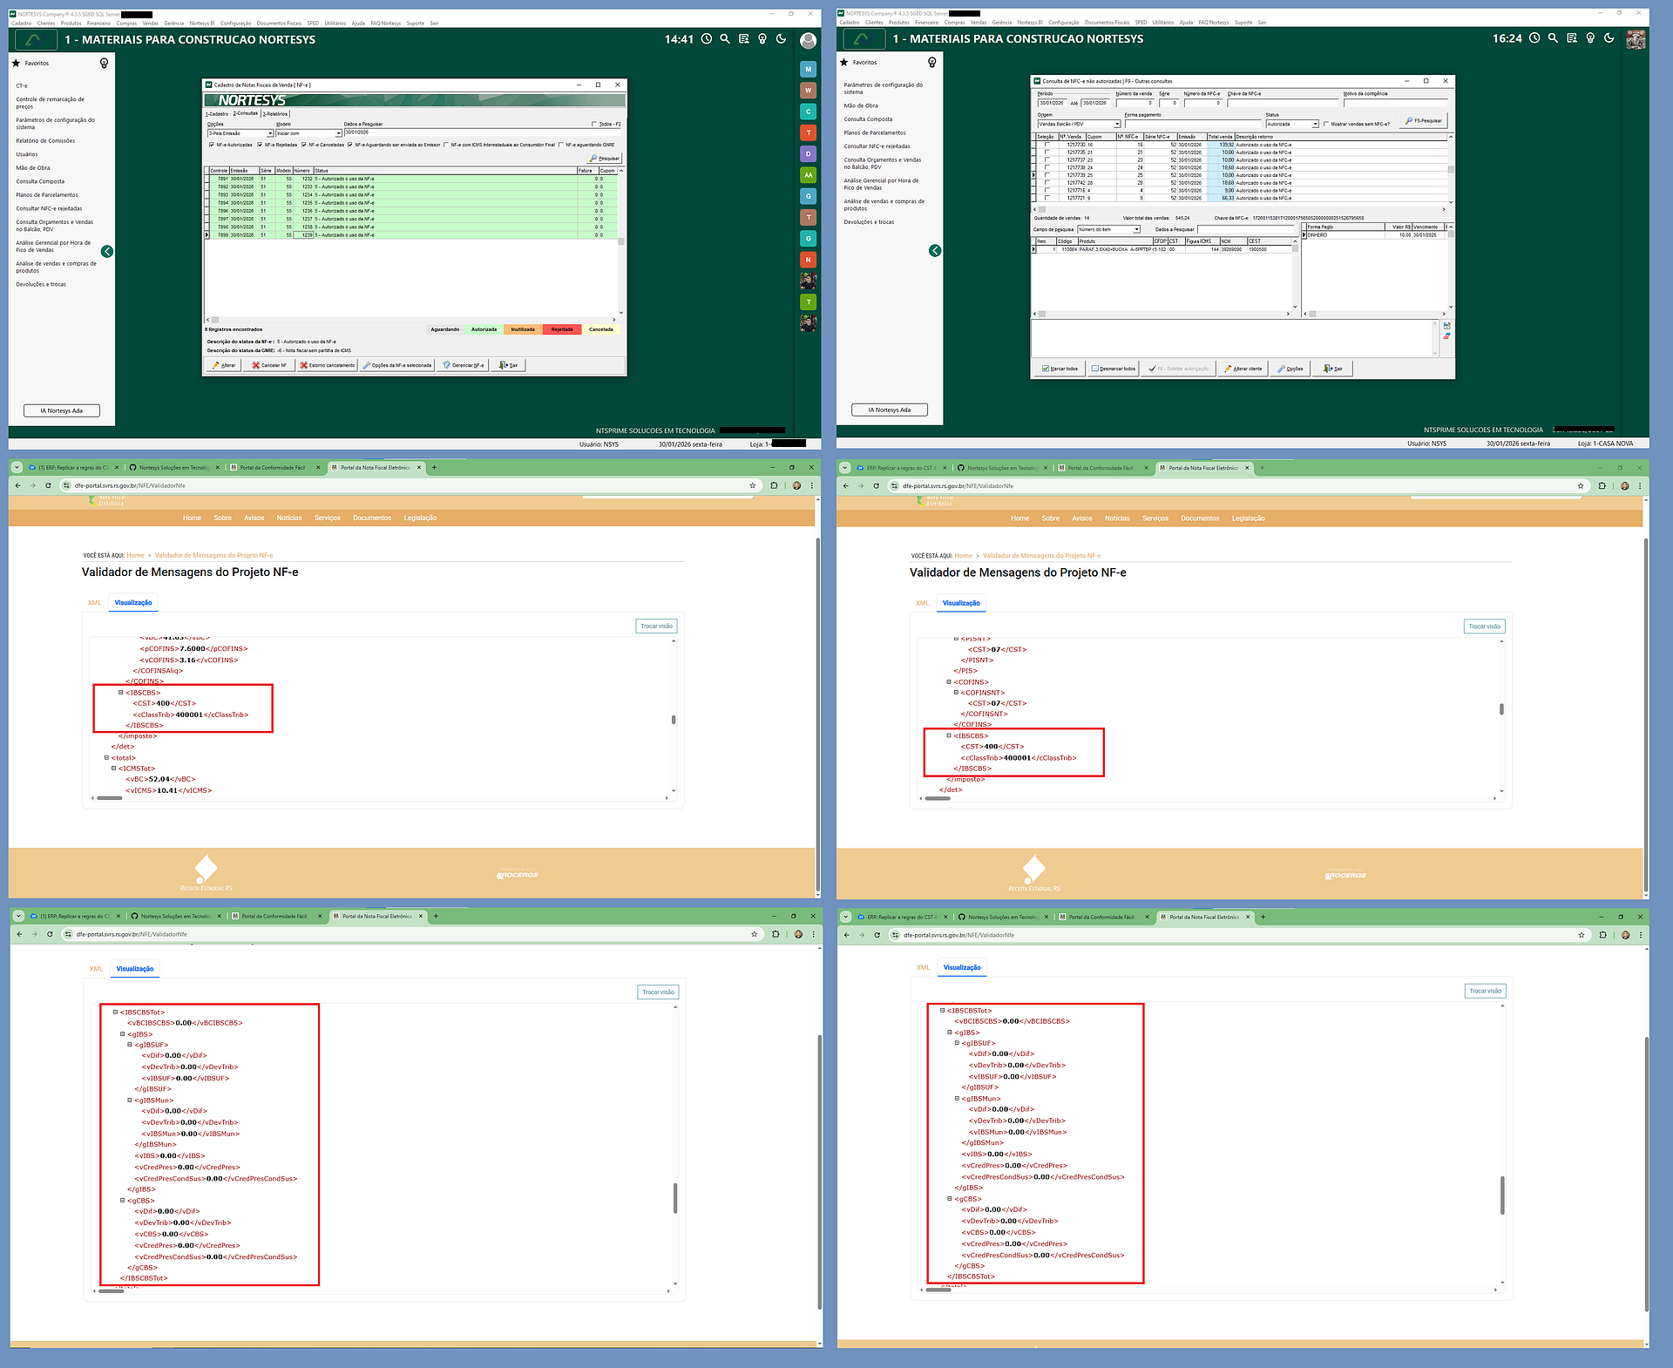Image resolution: width=1673 pixels, height=1368 pixels.
Task: Click the brown W user avatar
Action: 809,91
